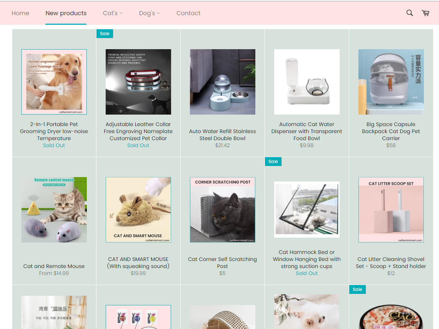This screenshot has height=329, width=439.
Task: Expand the Cat's dropdown menu
Action: click(x=112, y=13)
